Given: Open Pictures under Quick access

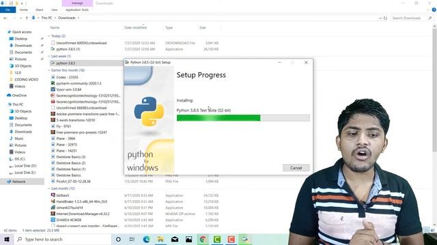Looking at the screenshot, I should pyautogui.click(x=20, y=59).
